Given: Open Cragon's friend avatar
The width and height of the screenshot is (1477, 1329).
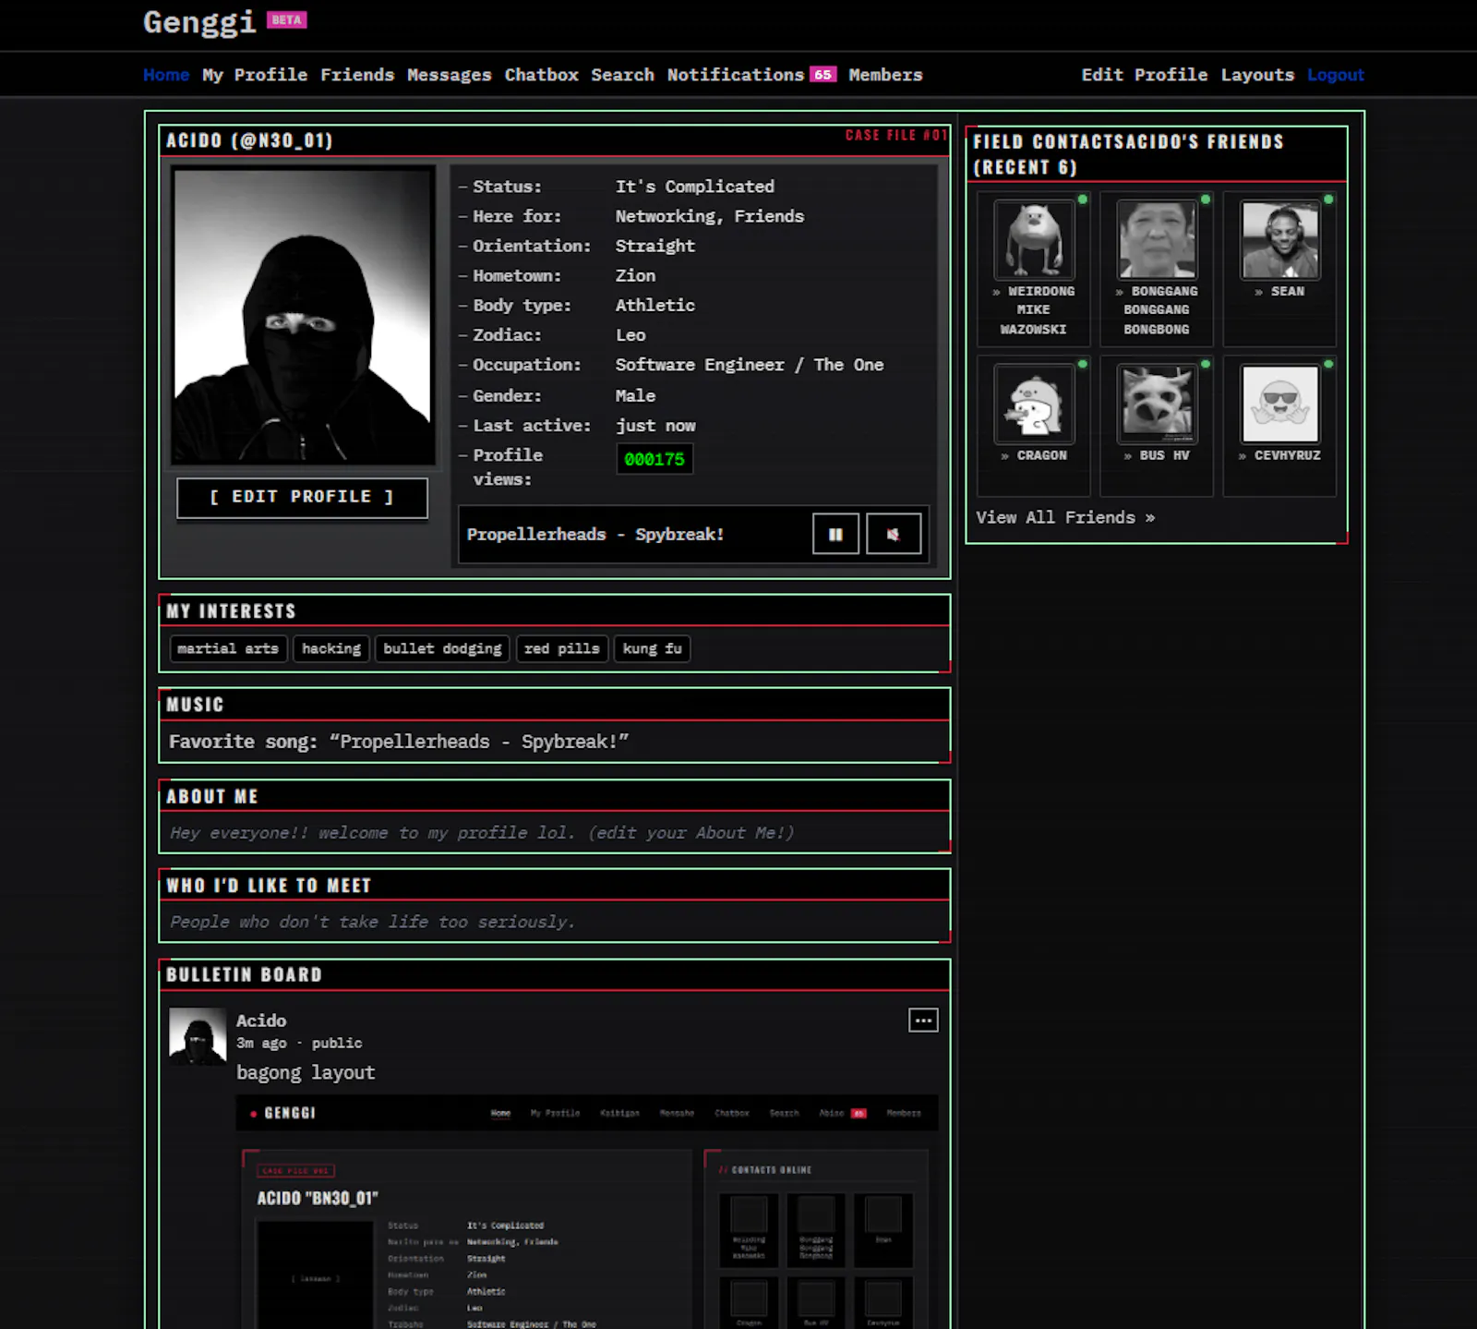Looking at the screenshot, I should 1034,404.
